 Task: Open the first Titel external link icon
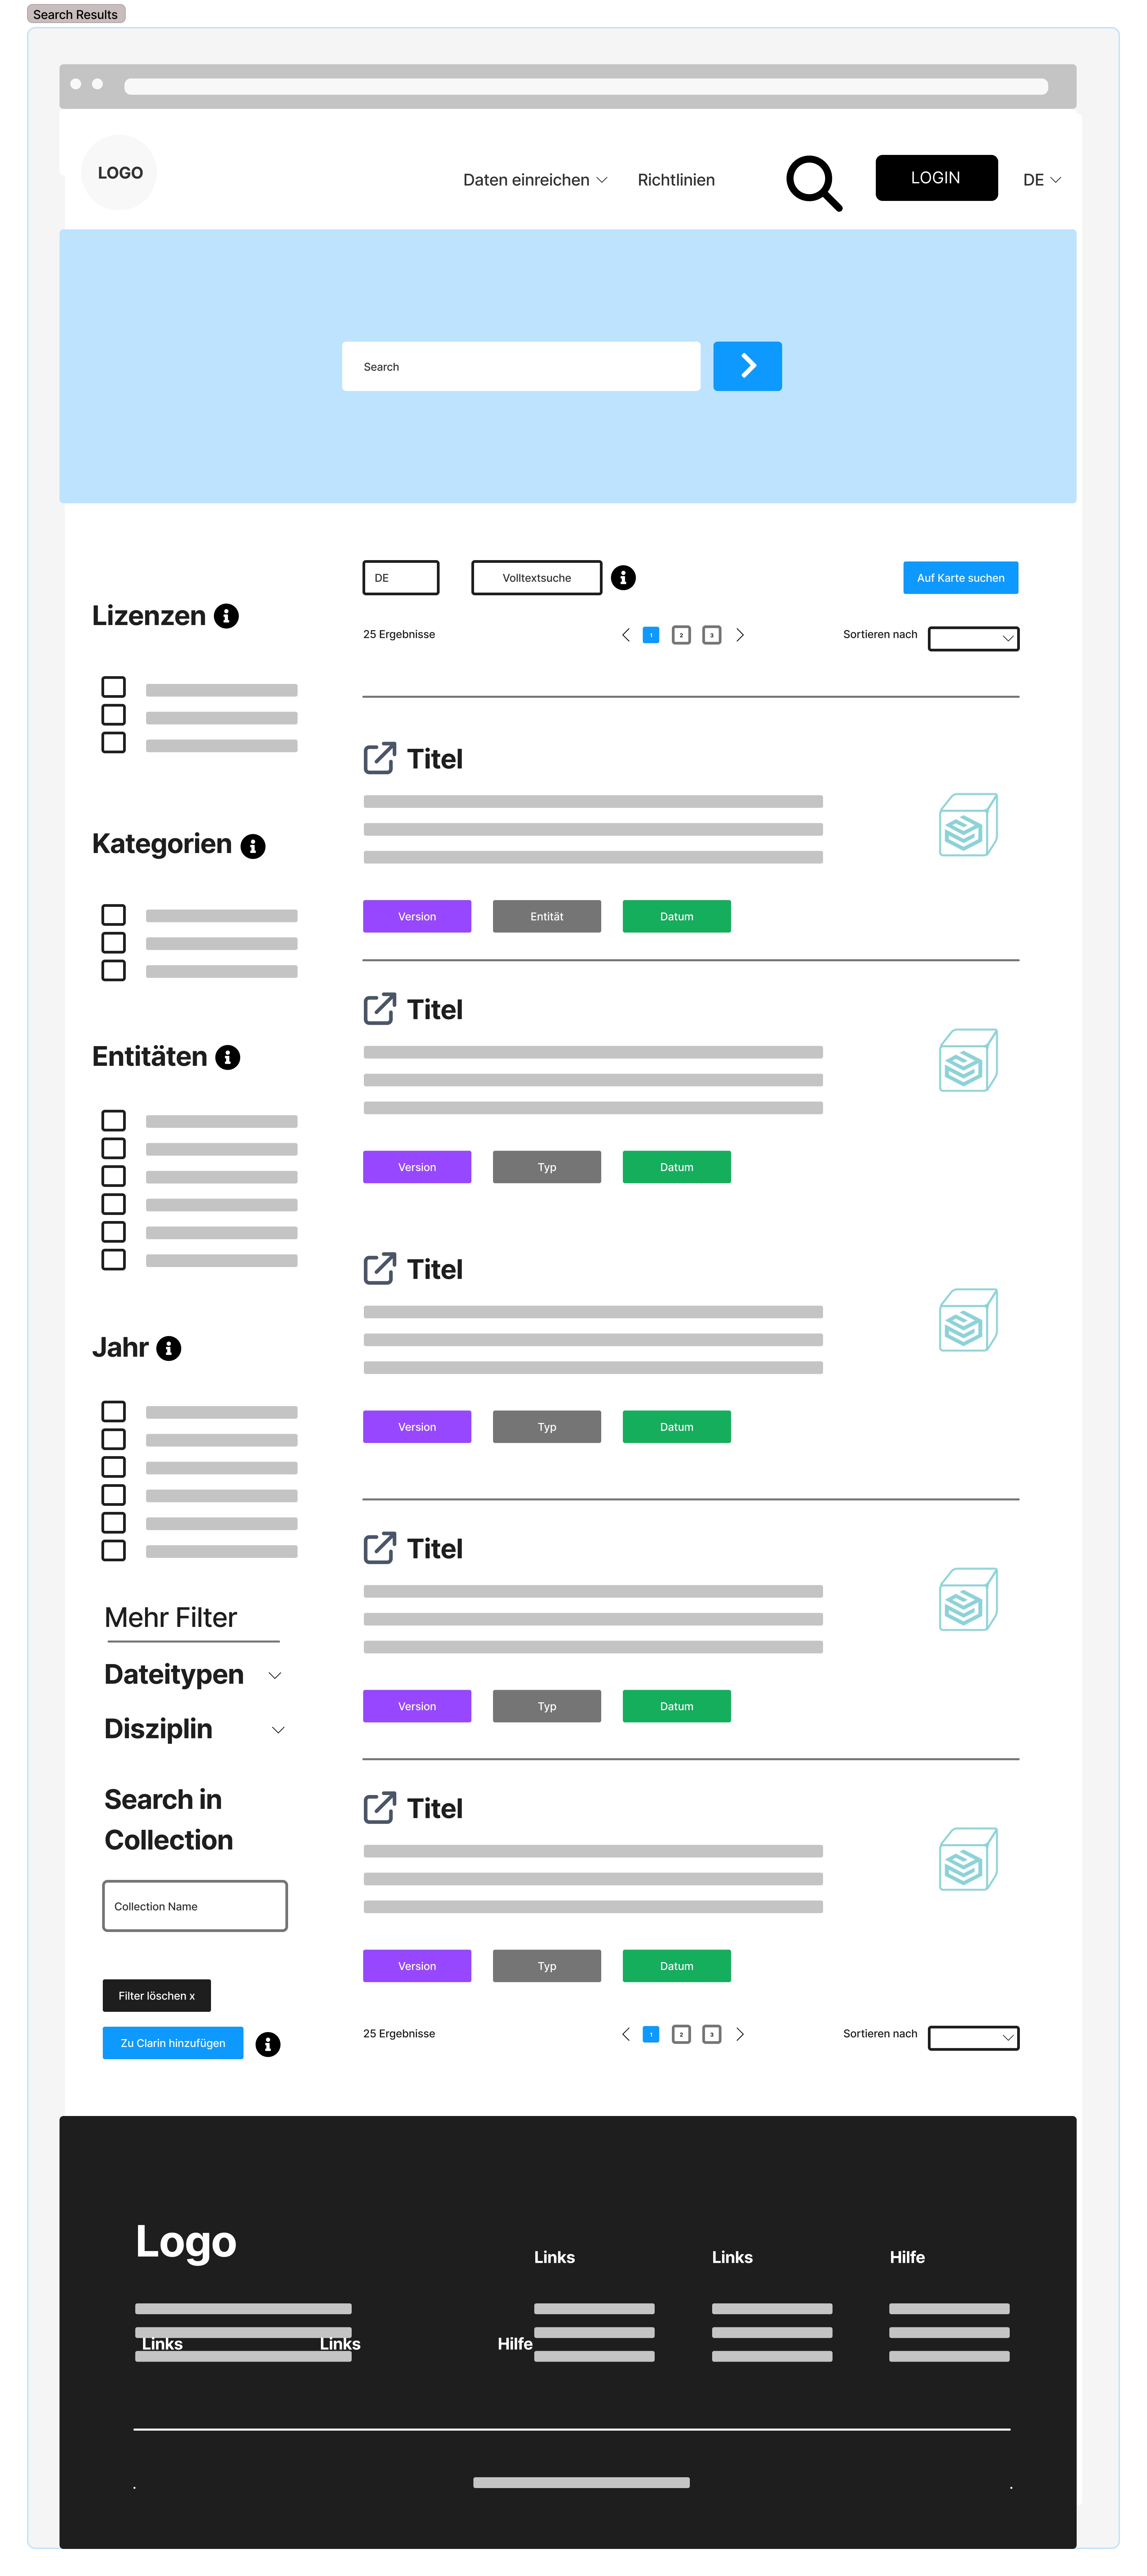click(x=379, y=758)
